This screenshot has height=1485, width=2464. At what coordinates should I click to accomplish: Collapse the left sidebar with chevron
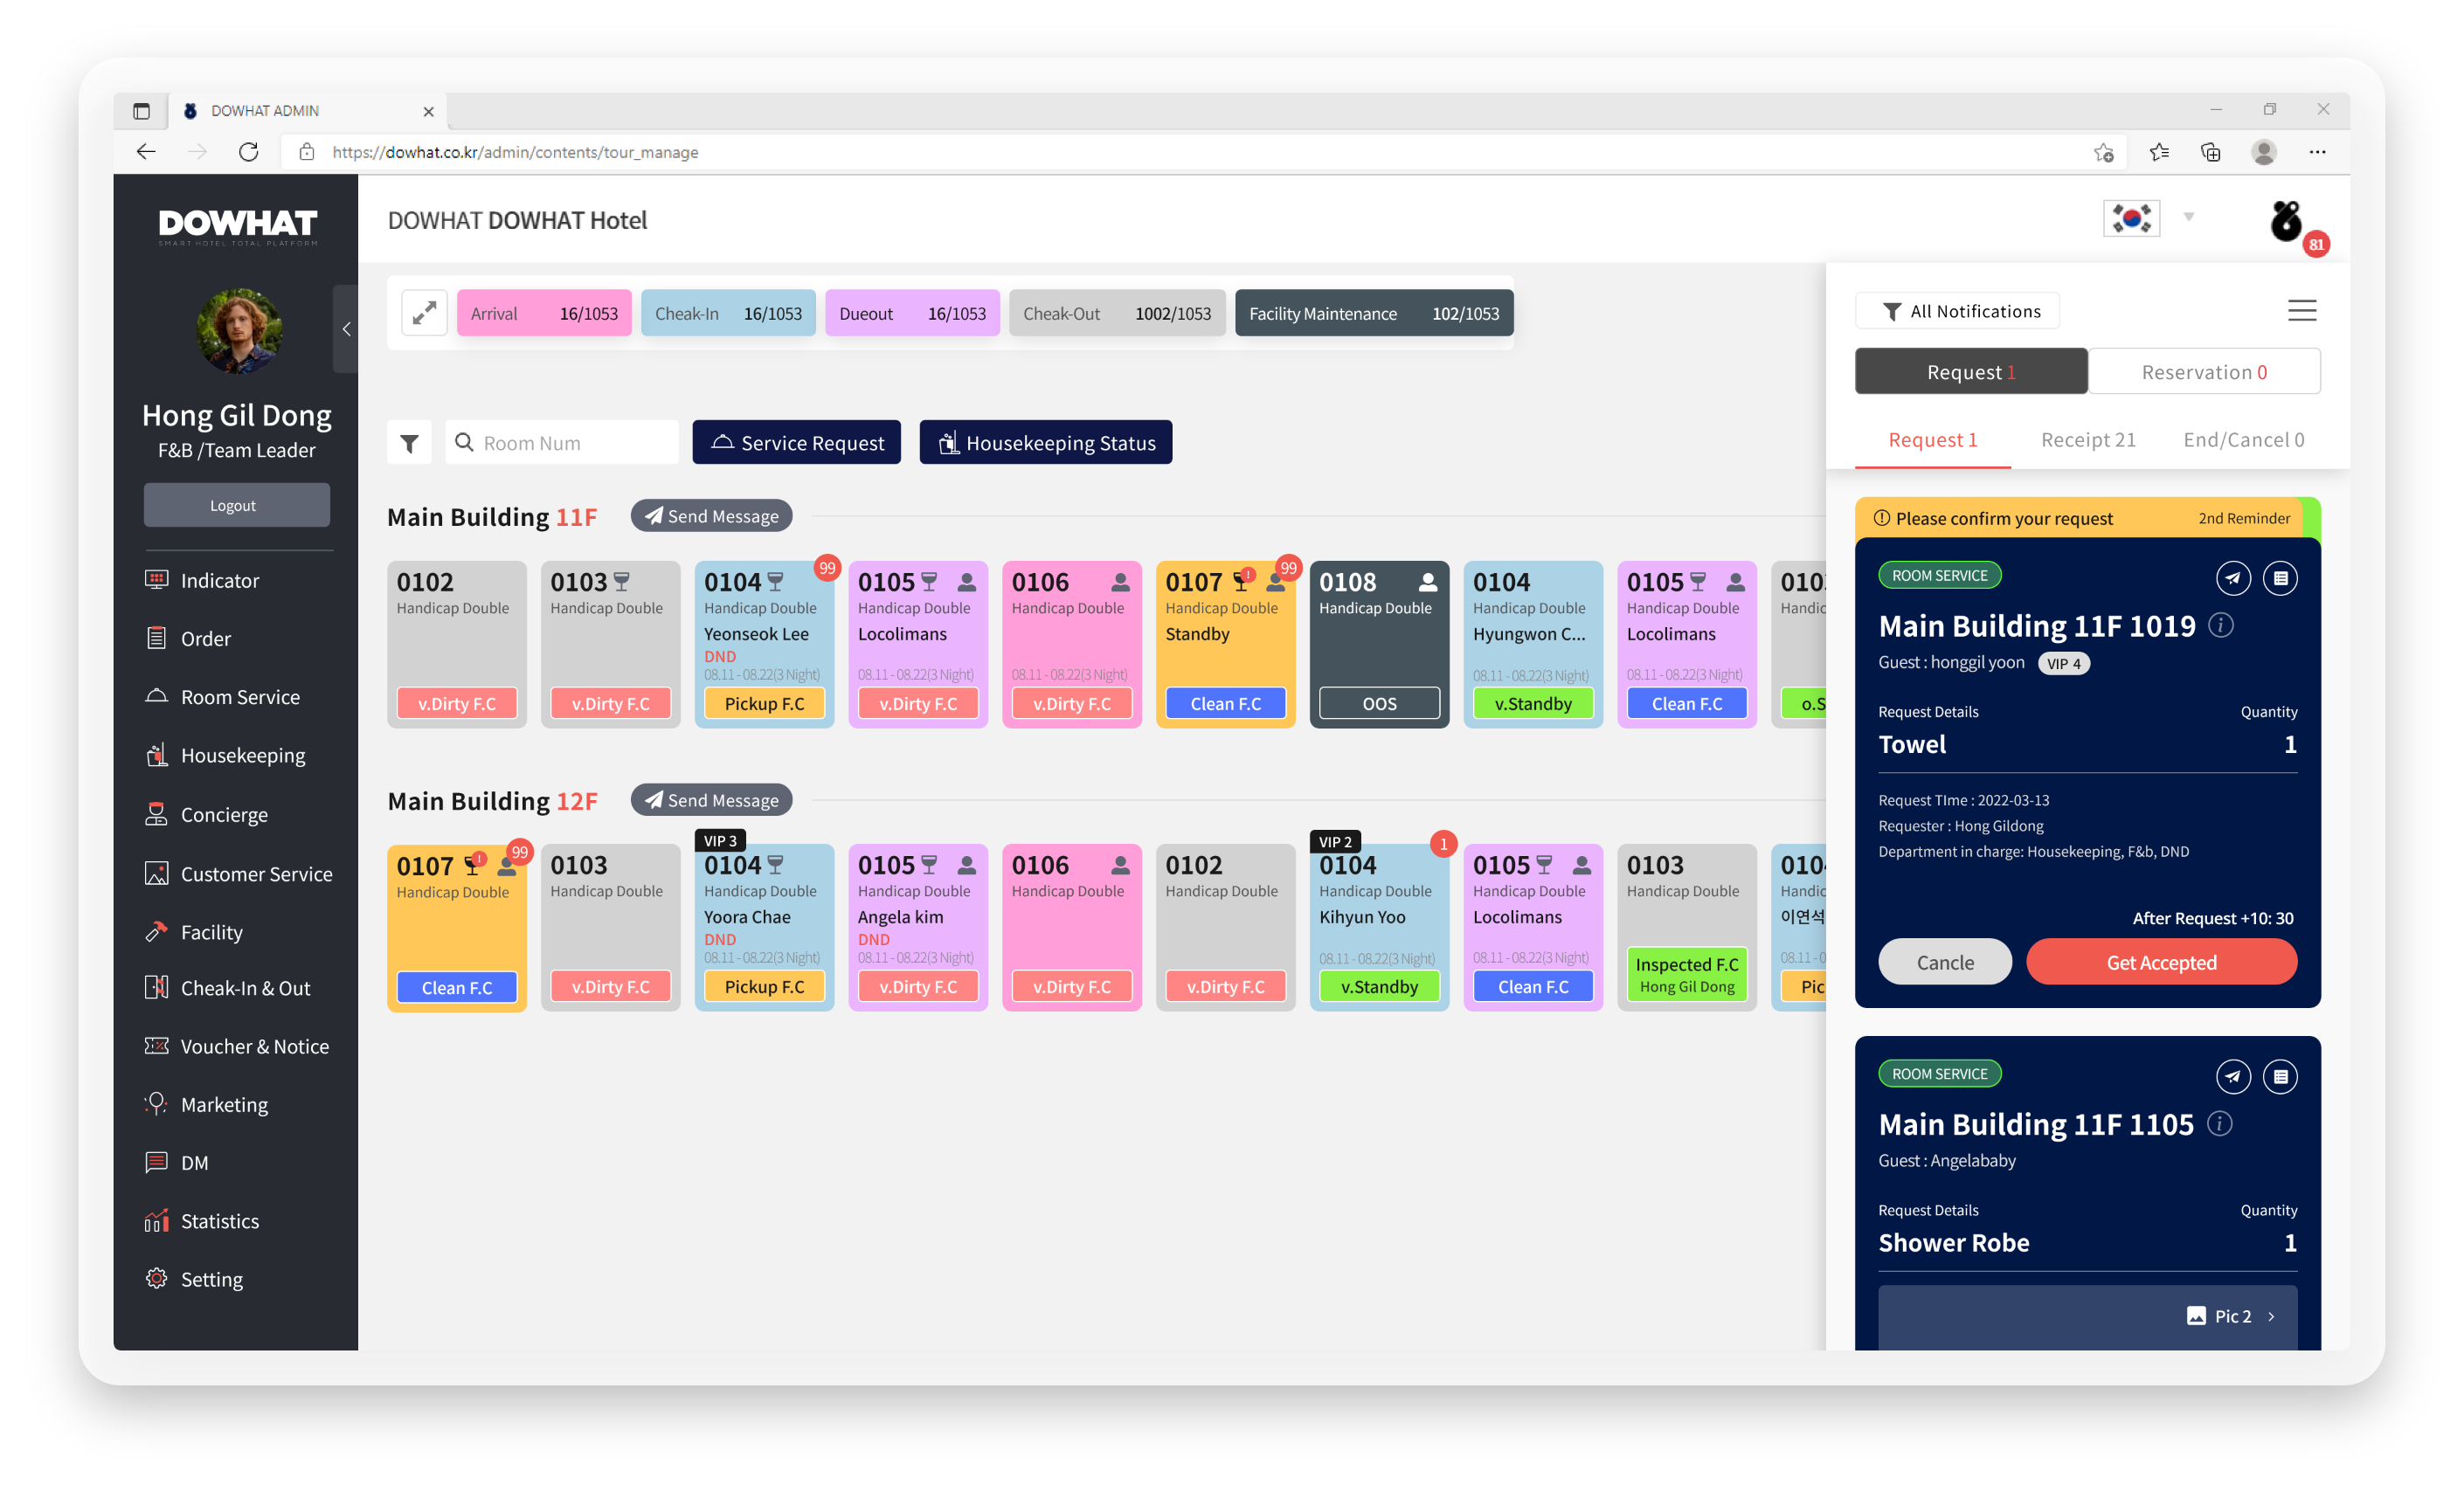tap(346, 329)
